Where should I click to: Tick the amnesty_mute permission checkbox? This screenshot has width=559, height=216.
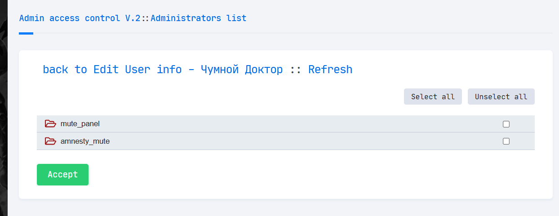pos(506,141)
